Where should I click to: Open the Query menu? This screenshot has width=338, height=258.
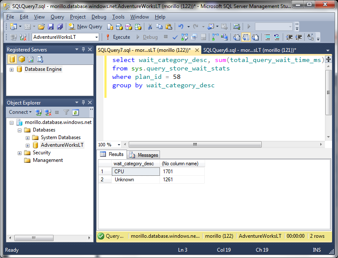coord(57,17)
